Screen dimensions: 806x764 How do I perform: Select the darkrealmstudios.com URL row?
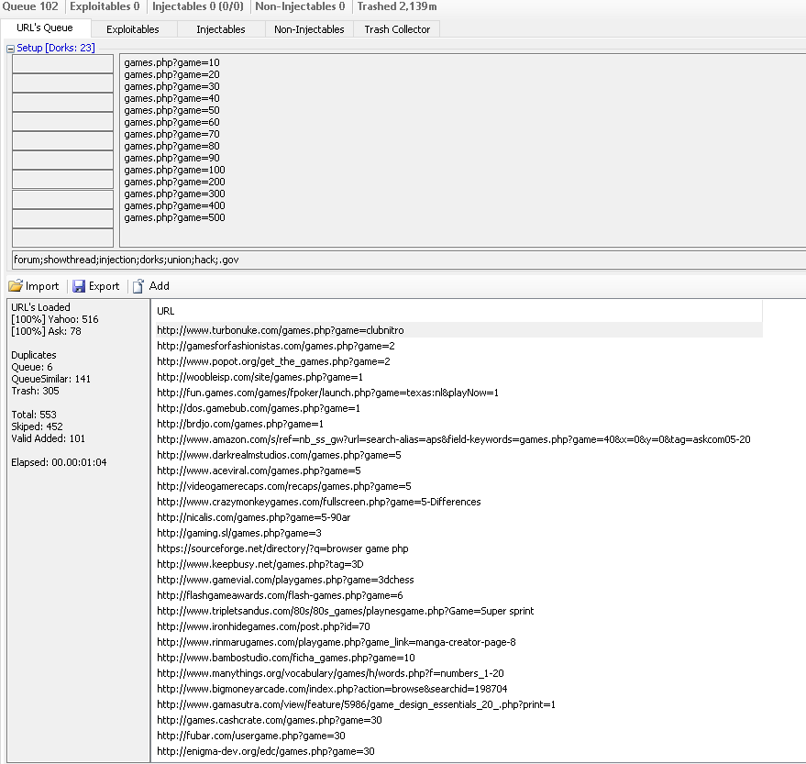(459, 455)
